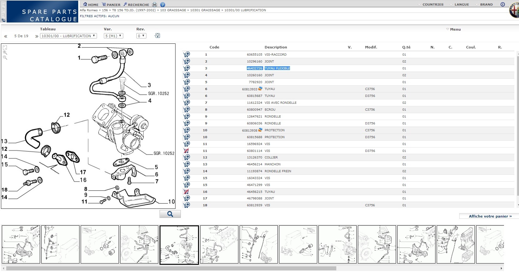
Task: Open help via the blue question mark icon
Action: point(162,5)
